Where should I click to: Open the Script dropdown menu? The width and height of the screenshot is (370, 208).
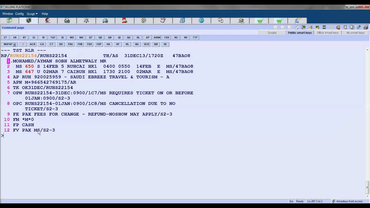coord(32,14)
